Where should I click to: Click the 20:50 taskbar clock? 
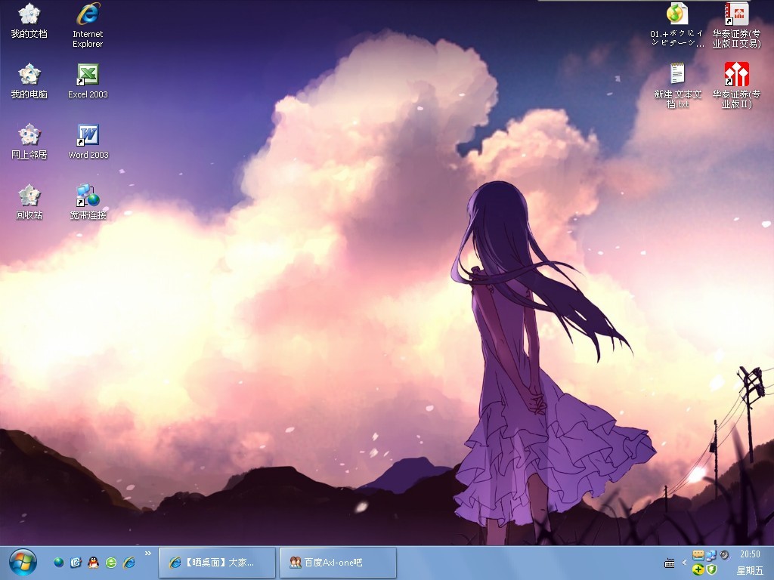750,554
